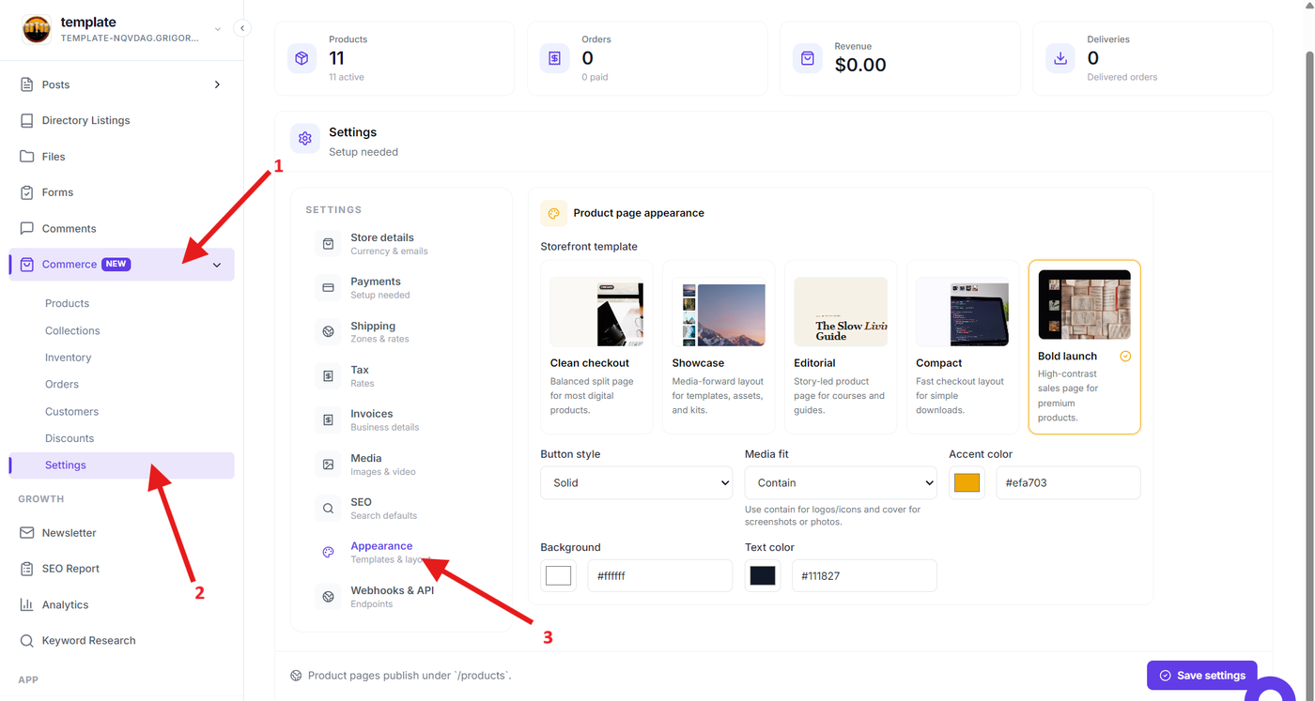Click the Shipping globe icon
This screenshot has width=1315, height=701.
(328, 331)
